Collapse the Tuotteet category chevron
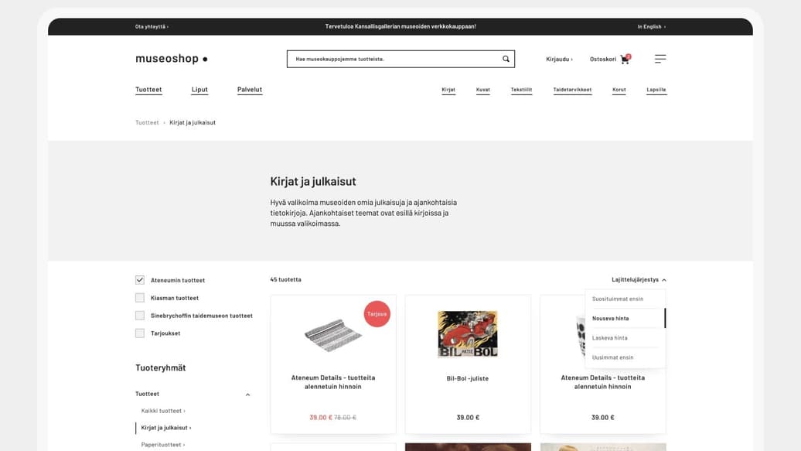 [x=247, y=395]
